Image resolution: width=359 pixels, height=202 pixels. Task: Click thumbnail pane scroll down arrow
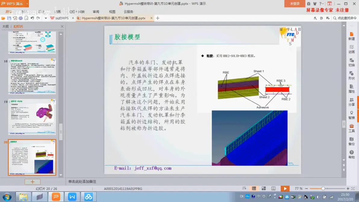pos(61,175)
